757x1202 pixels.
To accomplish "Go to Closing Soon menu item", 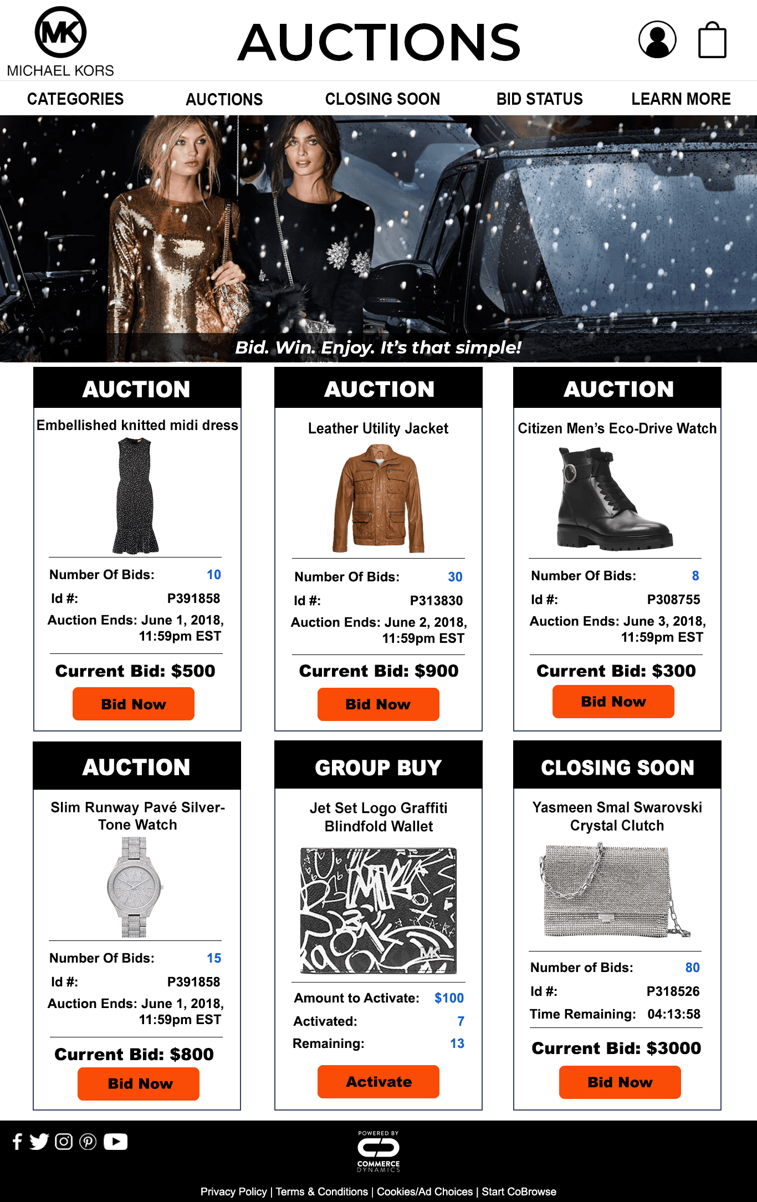I will pyautogui.click(x=382, y=99).
